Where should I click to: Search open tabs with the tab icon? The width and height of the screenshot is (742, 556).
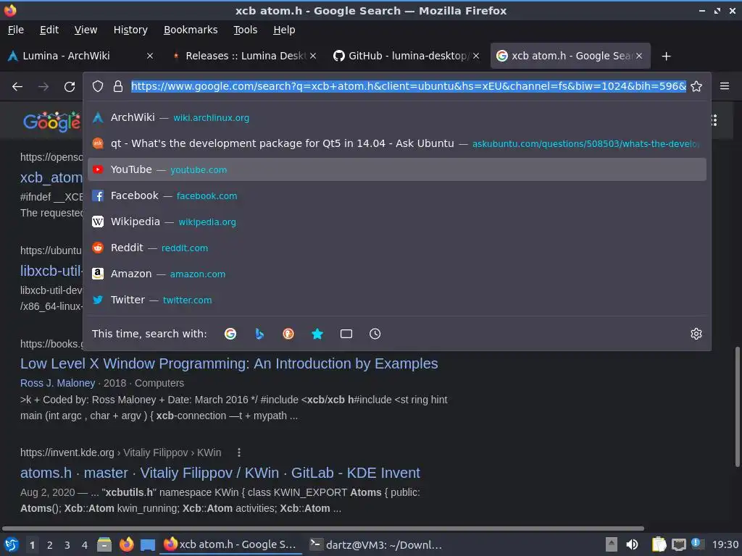click(x=346, y=334)
